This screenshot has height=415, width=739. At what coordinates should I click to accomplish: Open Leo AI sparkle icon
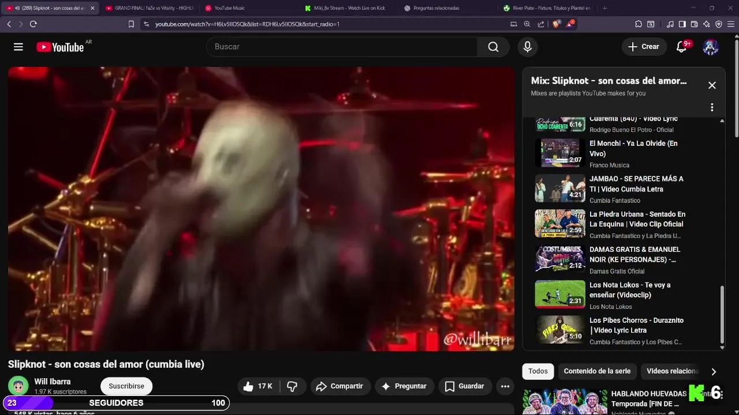coord(707,24)
